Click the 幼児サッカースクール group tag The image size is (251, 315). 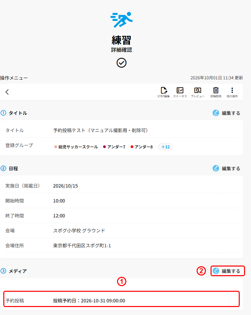(76, 147)
